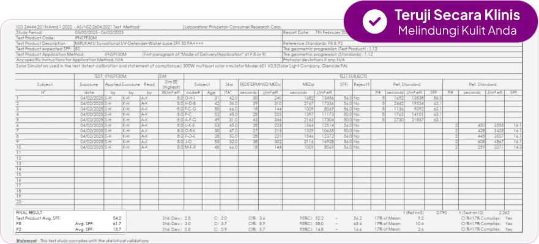Click the P2 reference value "2071"
This screenshot has height=244, width=539.
tap(499, 148)
